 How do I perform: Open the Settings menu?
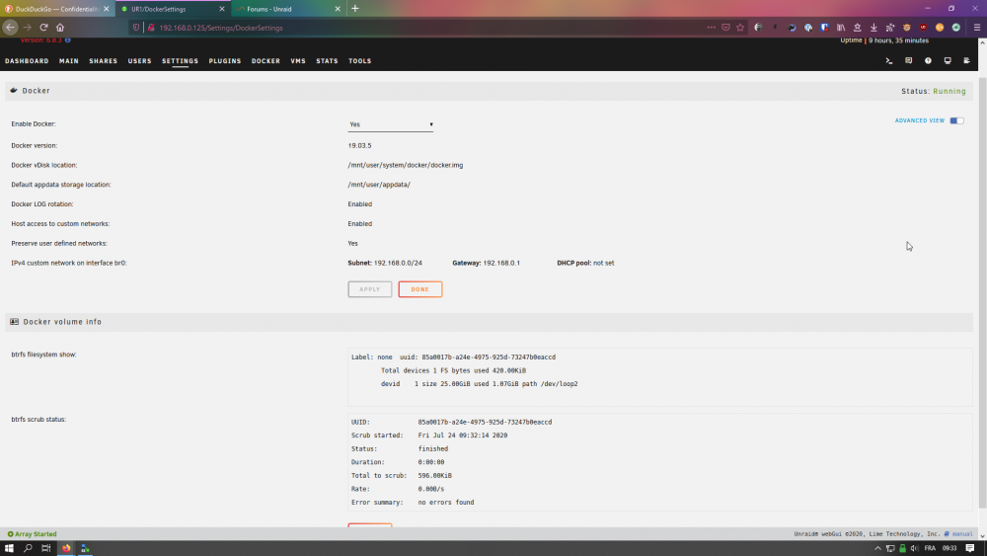pos(180,61)
